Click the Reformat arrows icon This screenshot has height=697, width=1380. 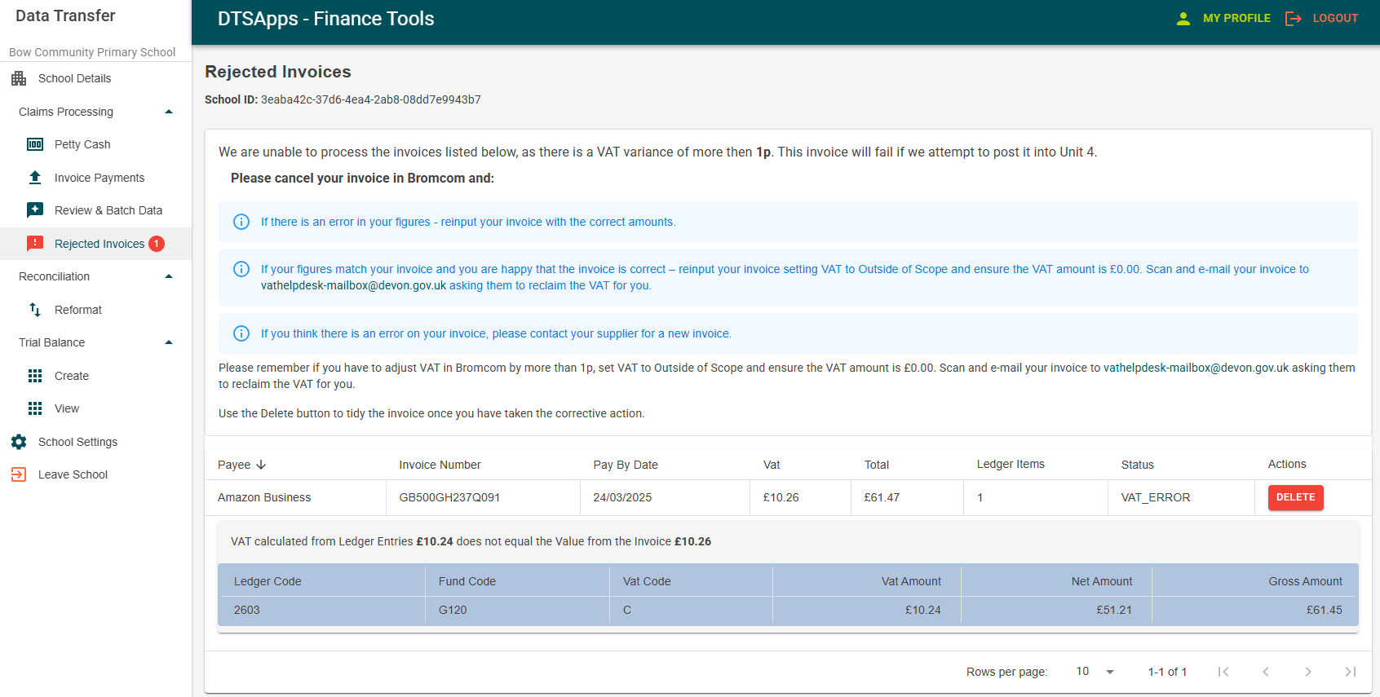click(x=35, y=310)
